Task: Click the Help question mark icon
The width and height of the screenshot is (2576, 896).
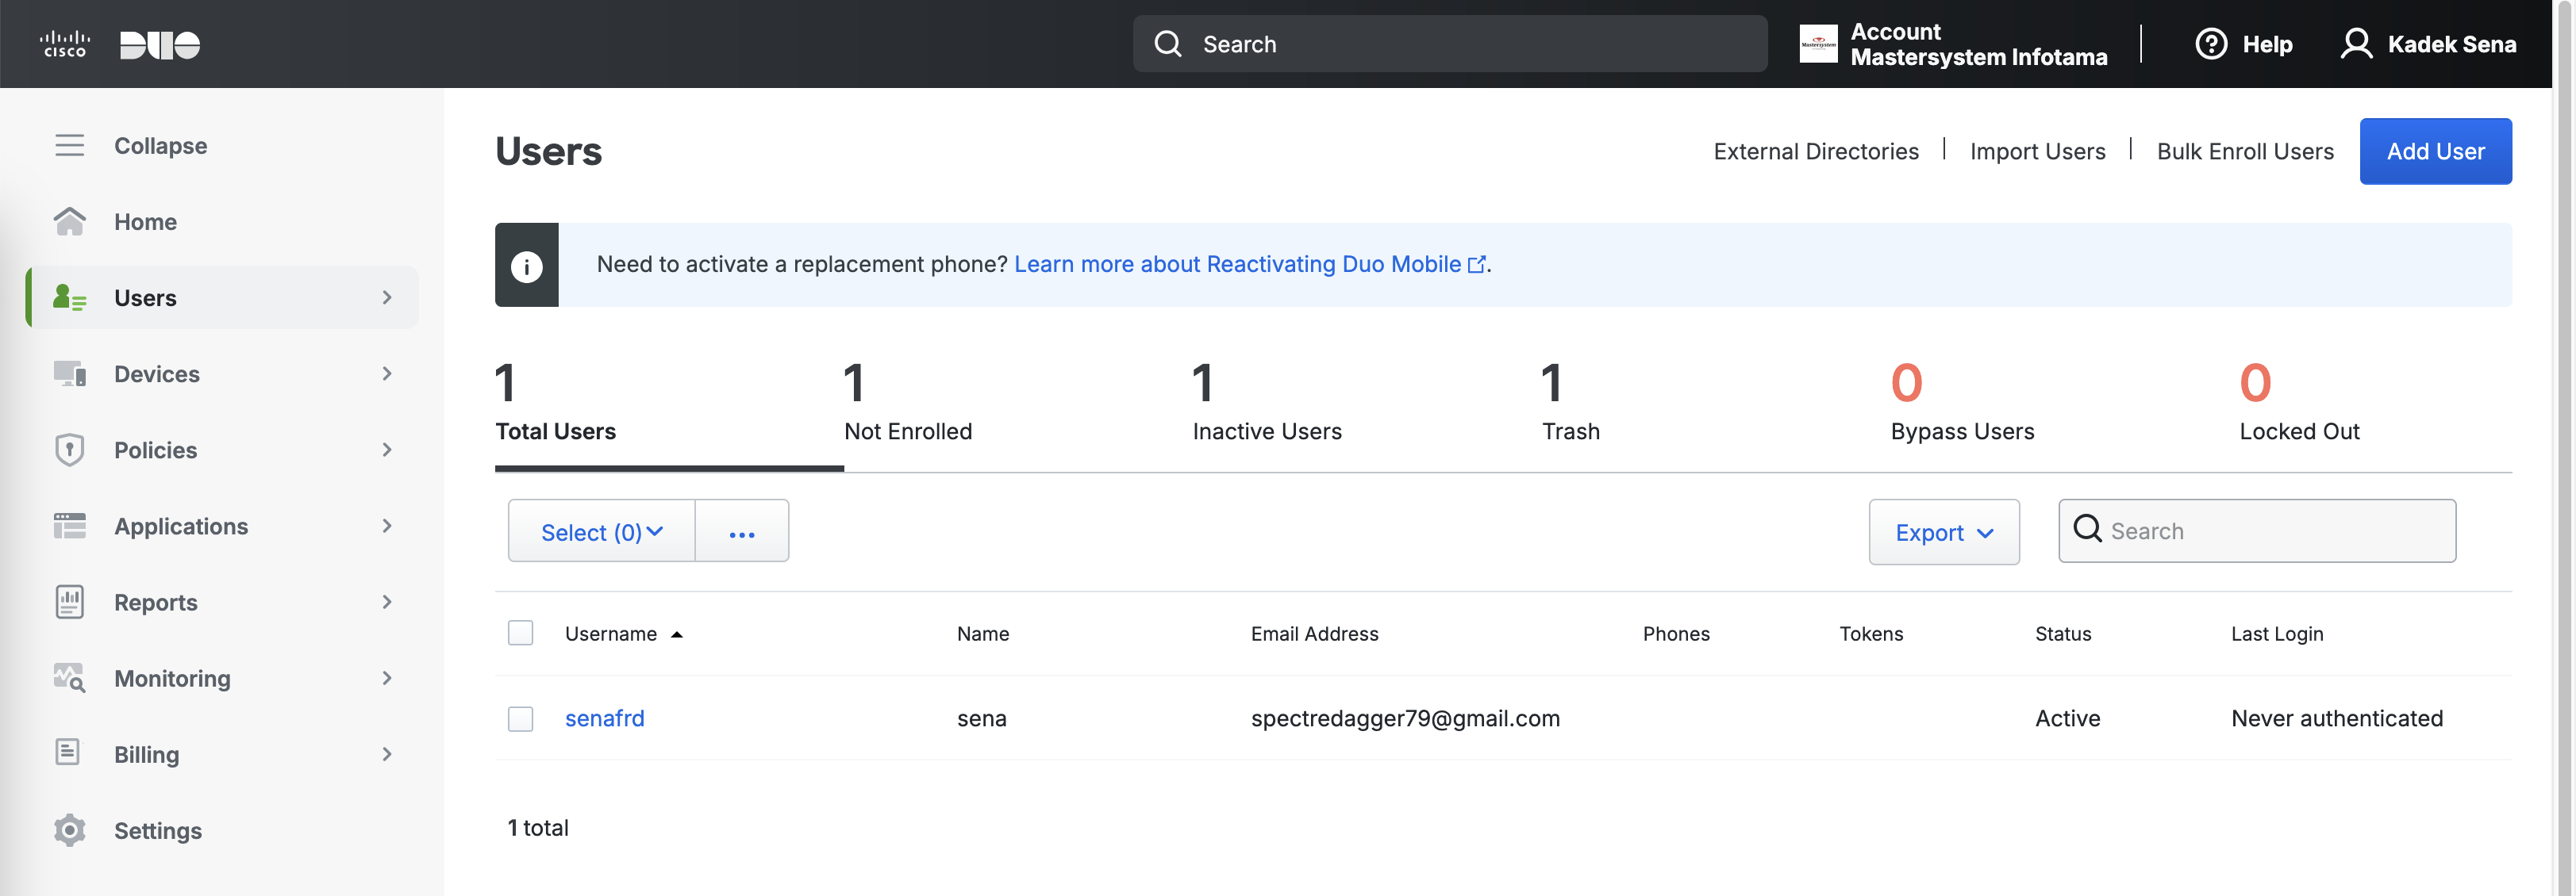Action: point(2210,44)
